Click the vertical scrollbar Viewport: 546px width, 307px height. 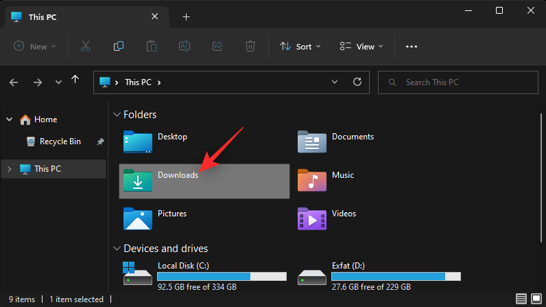click(541, 178)
